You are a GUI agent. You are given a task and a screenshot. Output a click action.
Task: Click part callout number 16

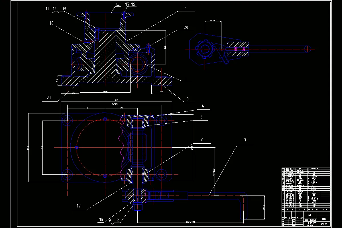pyautogui.click(x=133, y=4)
